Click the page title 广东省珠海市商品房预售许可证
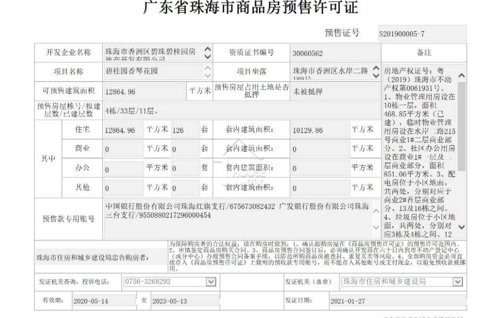478x318 pixels. click(x=250, y=7)
